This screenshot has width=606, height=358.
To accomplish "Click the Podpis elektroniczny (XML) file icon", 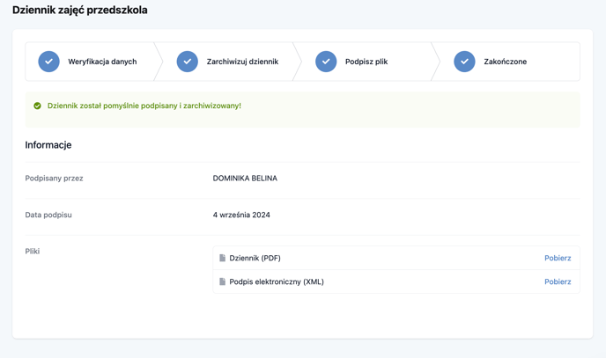I will point(222,281).
